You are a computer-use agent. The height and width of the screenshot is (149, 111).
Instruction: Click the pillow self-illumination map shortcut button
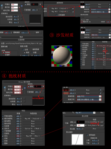(43, 87)
